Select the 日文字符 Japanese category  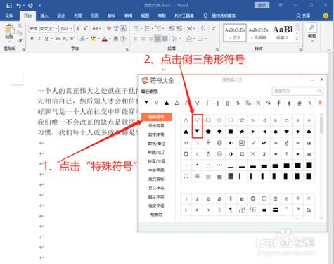(156, 188)
